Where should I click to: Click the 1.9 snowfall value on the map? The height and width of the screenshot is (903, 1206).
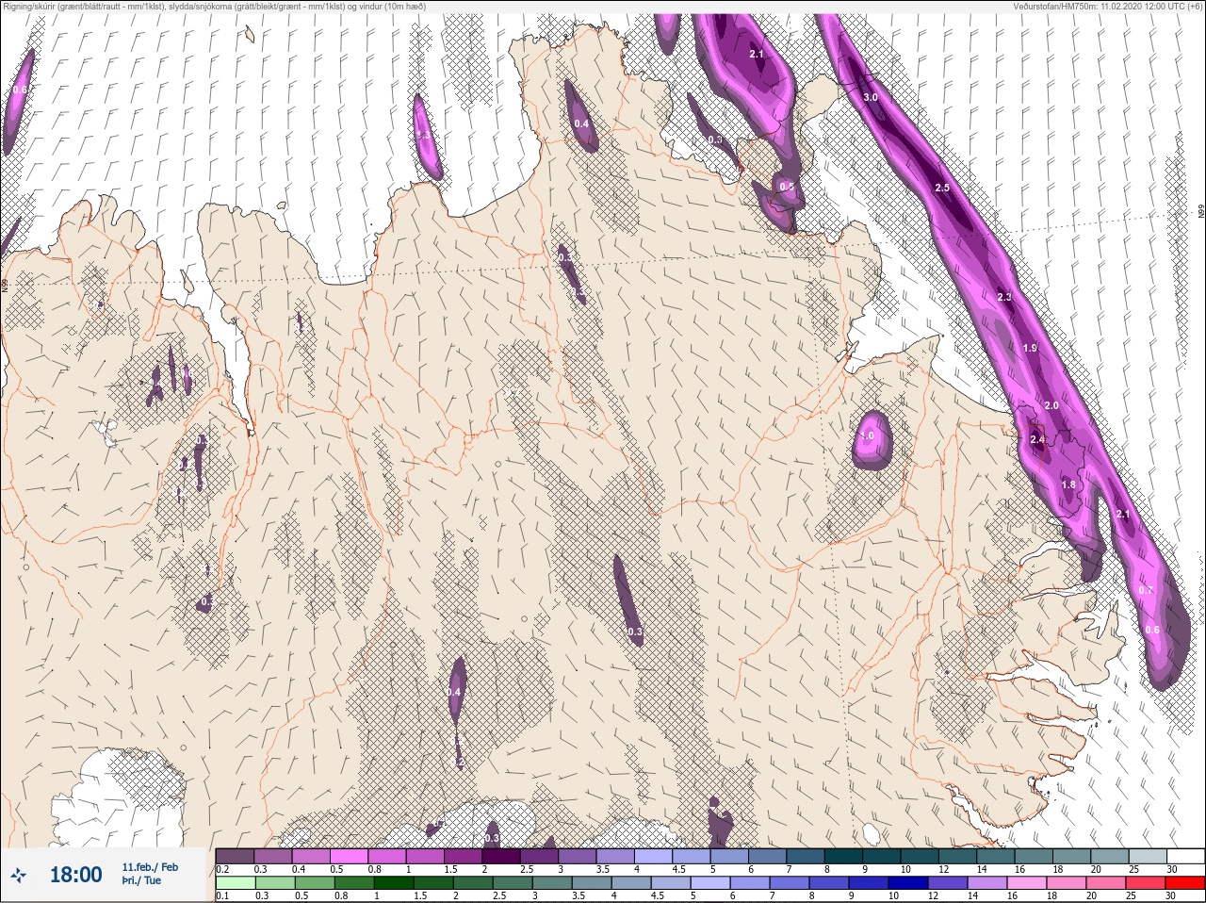pyautogui.click(x=1030, y=348)
